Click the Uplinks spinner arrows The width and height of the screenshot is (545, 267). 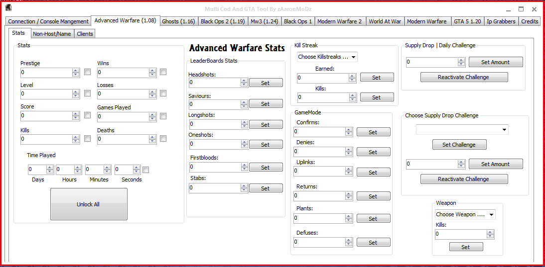[349, 171]
